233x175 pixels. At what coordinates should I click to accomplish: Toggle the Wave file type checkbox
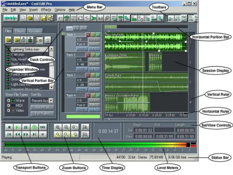[x=8, y=101]
